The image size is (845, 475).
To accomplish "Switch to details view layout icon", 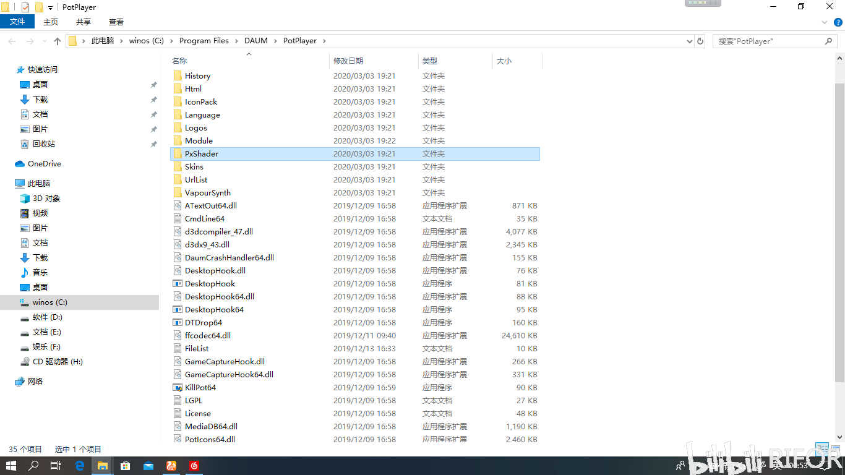I will [x=822, y=449].
